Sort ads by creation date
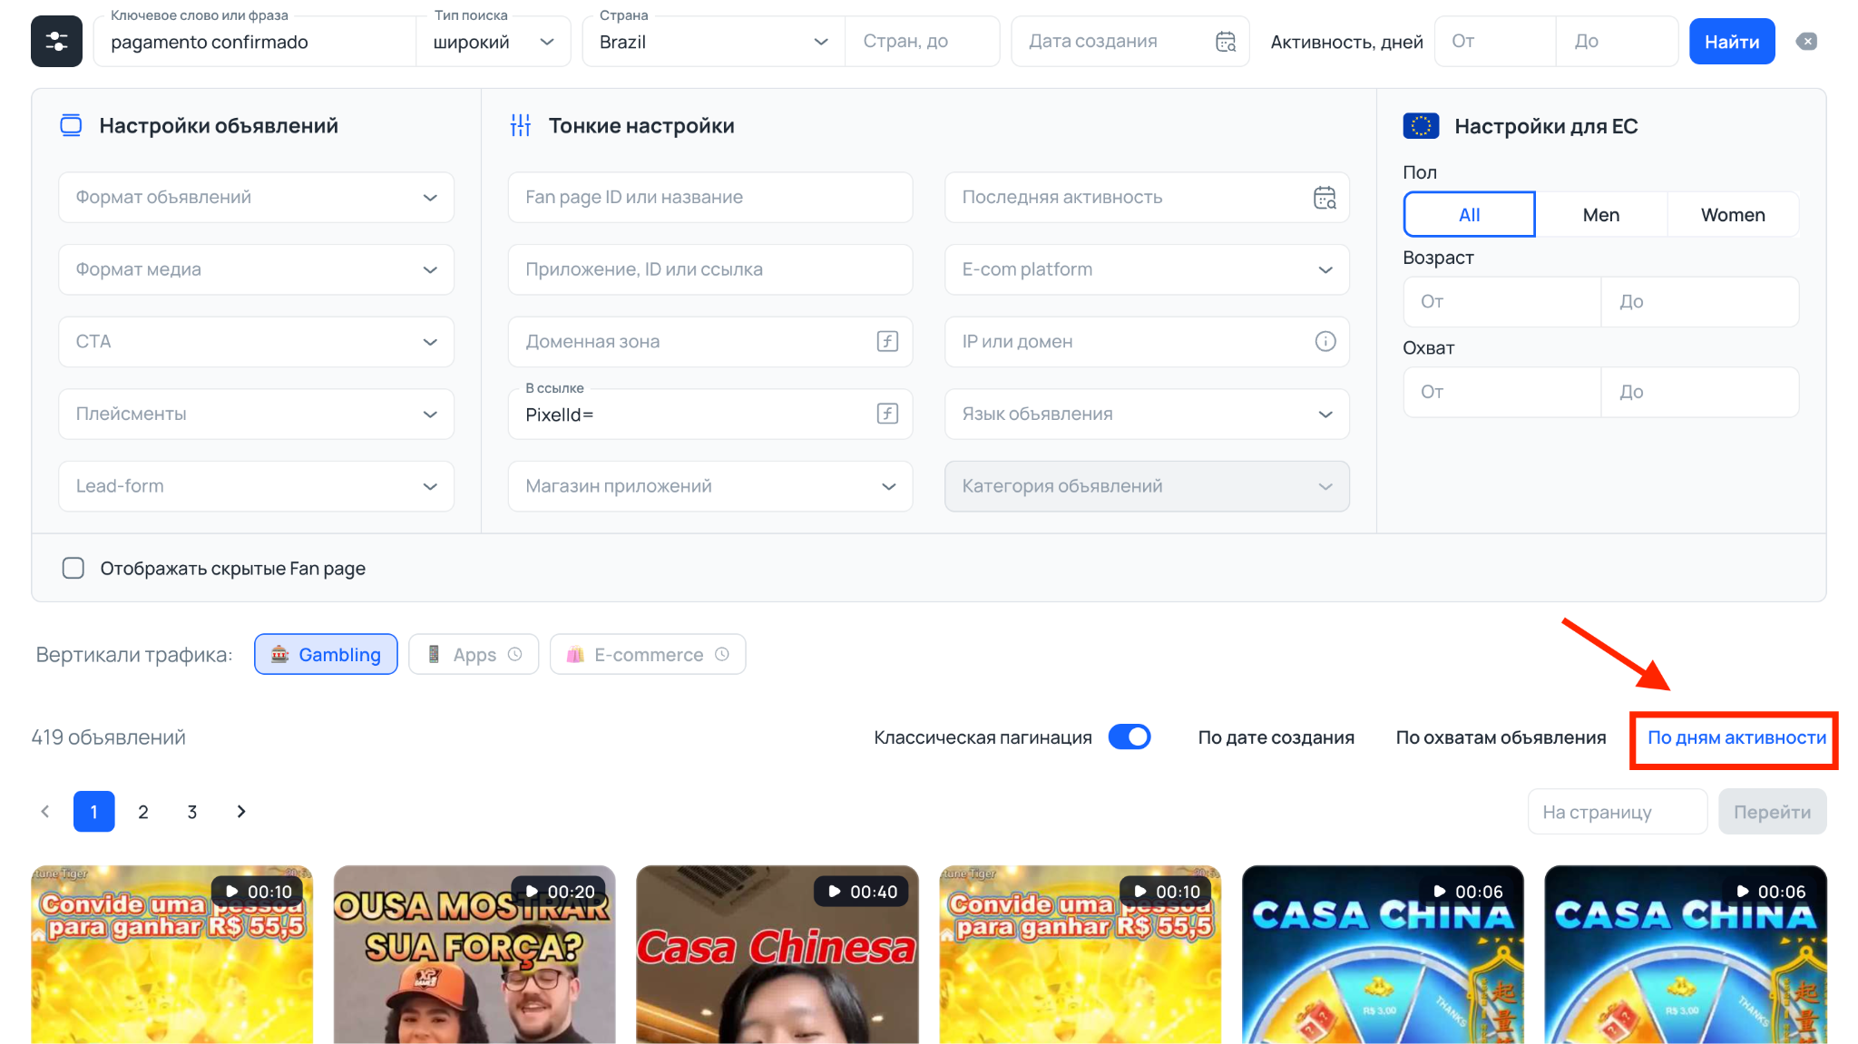 (1276, 737)
